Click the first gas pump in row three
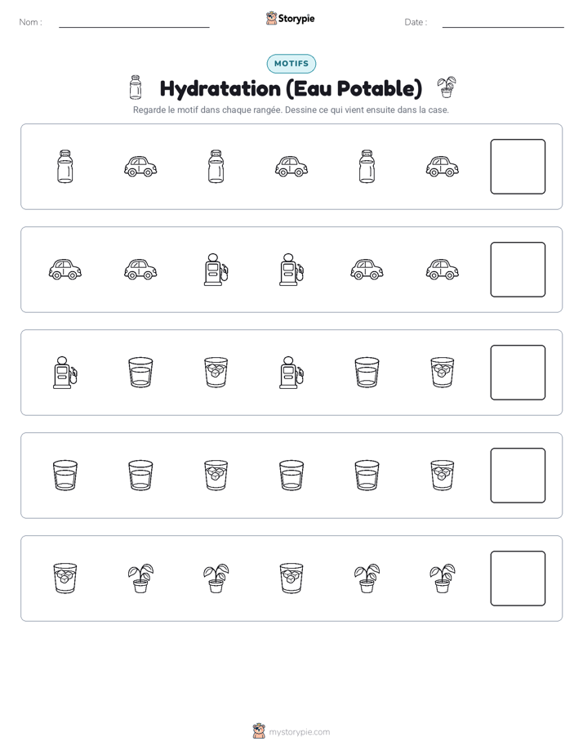Viewport: 583px width, 755px height. (65, 373)
